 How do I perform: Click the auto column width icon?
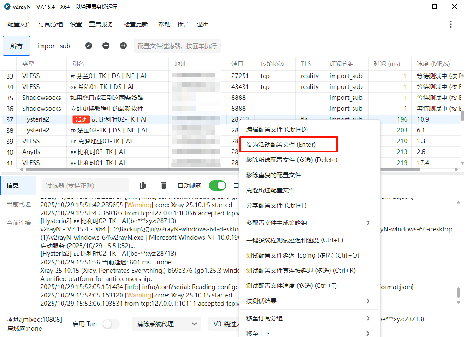click(x=123, y=46)
